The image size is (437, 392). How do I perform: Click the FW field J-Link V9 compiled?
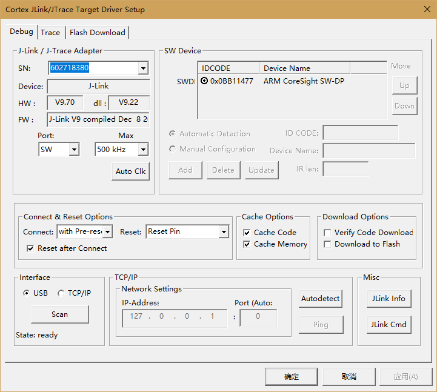coord(98,119)
